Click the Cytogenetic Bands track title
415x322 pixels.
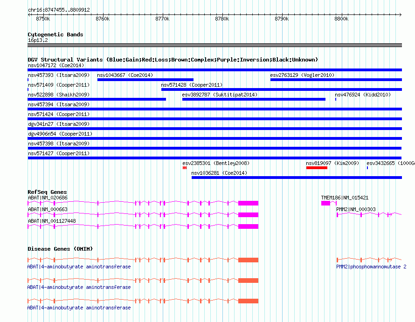pyautogui.click(x=55, y=34)
